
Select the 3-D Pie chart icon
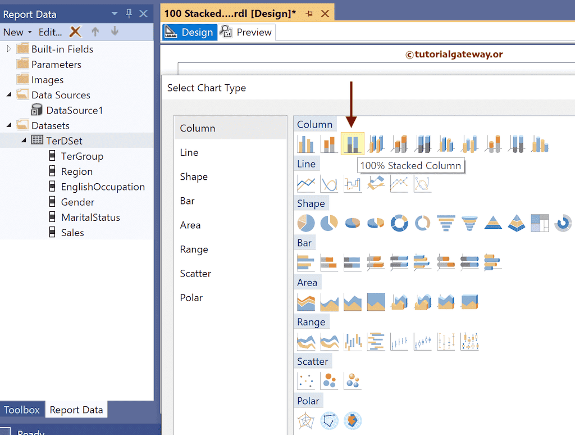click(x=353, y=223)
